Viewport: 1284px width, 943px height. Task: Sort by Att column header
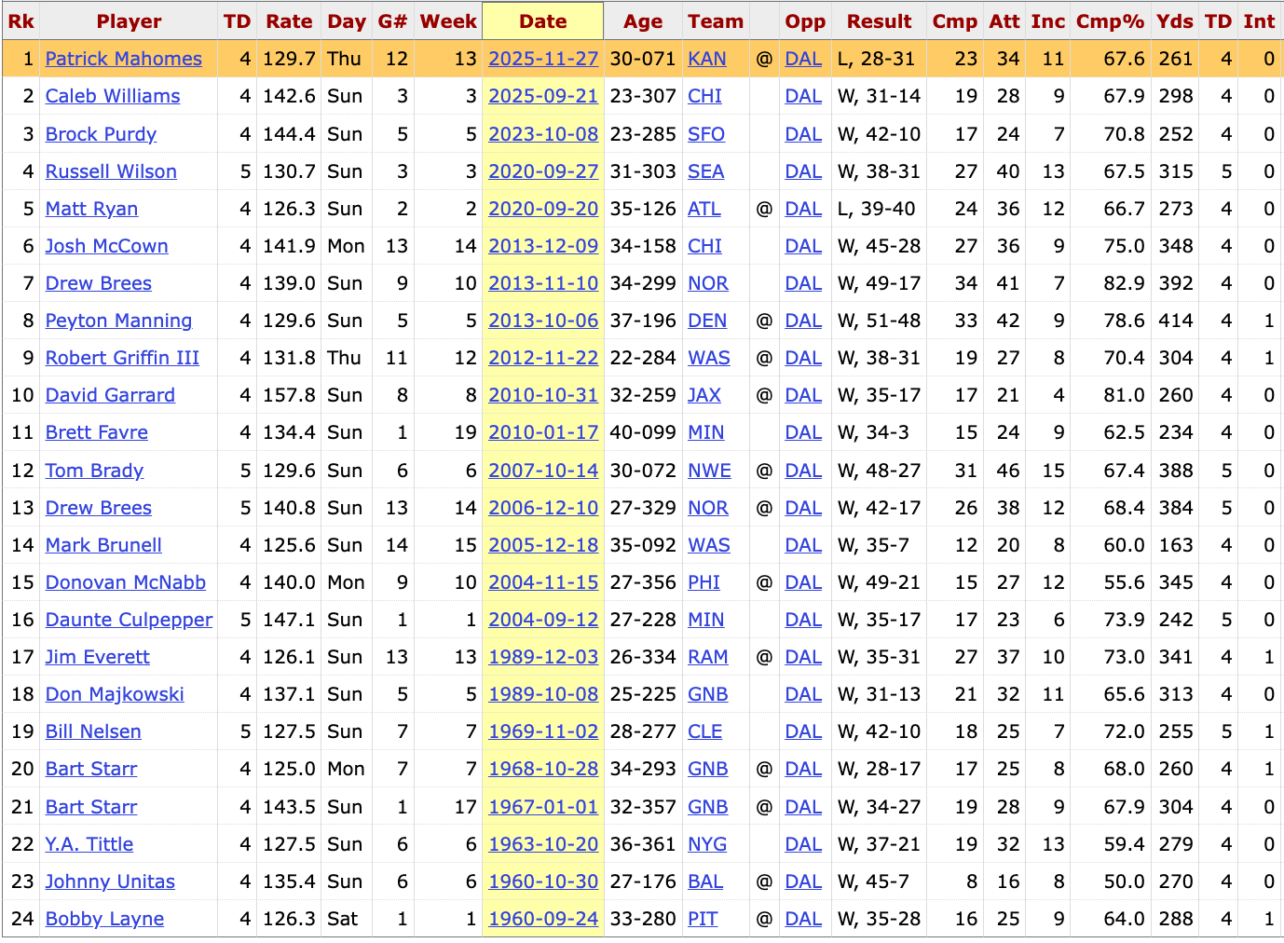[x=1004, y=21]
